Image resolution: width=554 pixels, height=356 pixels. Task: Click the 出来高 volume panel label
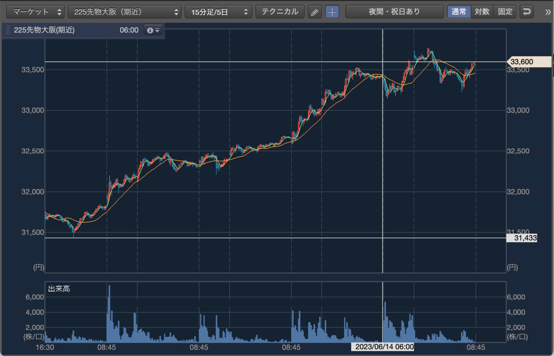[x=59, y=289]
